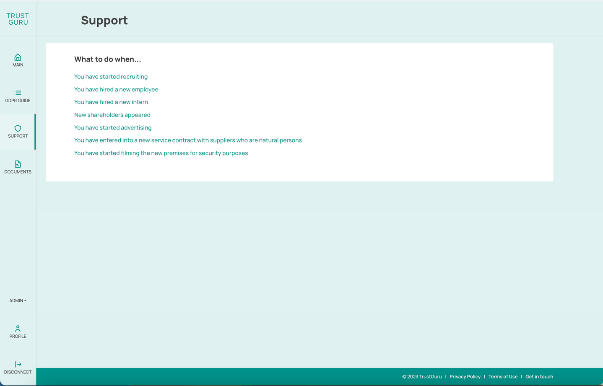Click the Main home icon in sidebar
Viewport: 603px width, 386px height.
(18, 57)
